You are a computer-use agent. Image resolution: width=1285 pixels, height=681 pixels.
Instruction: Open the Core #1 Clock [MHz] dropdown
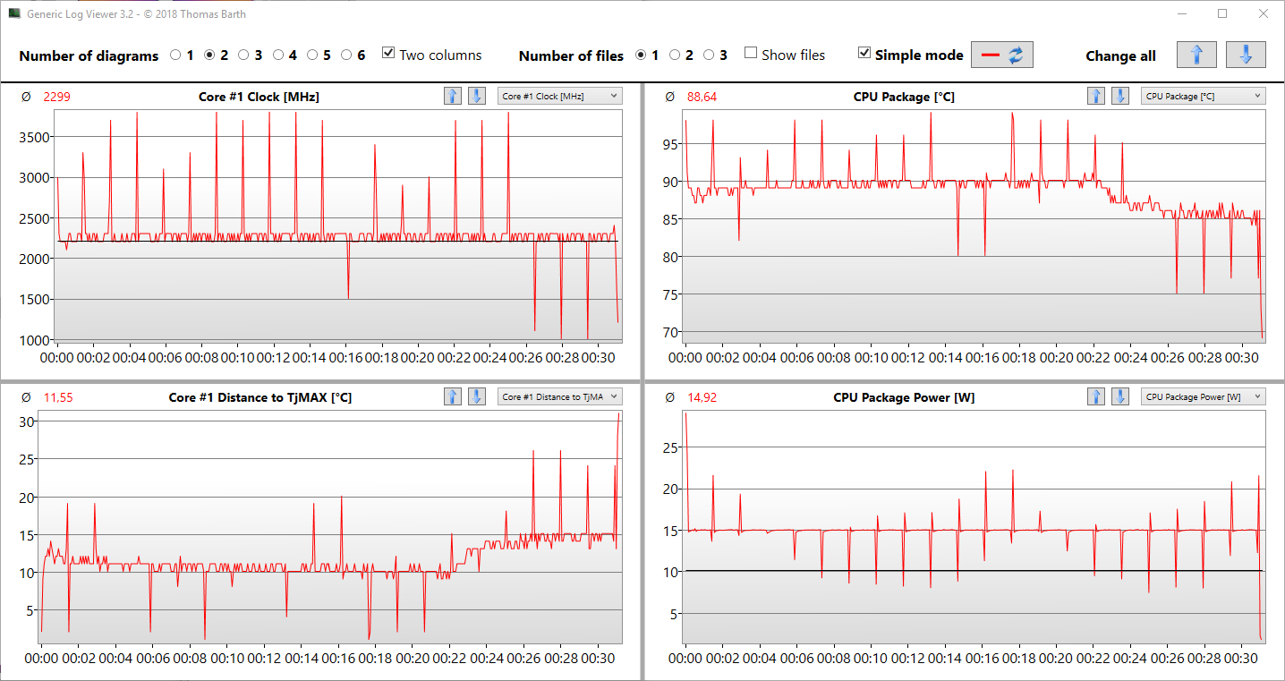(559, 96)
